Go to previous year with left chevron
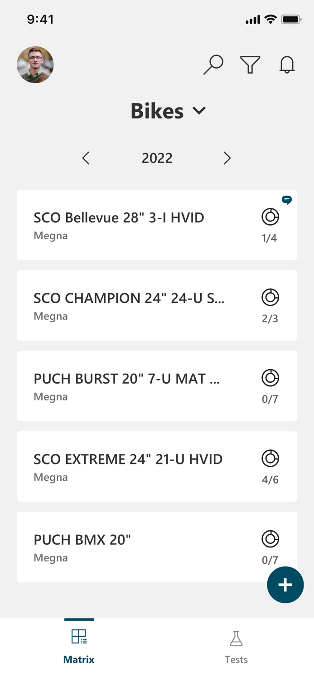This screenshot has height=681, width=314. (x=86, y=158)
